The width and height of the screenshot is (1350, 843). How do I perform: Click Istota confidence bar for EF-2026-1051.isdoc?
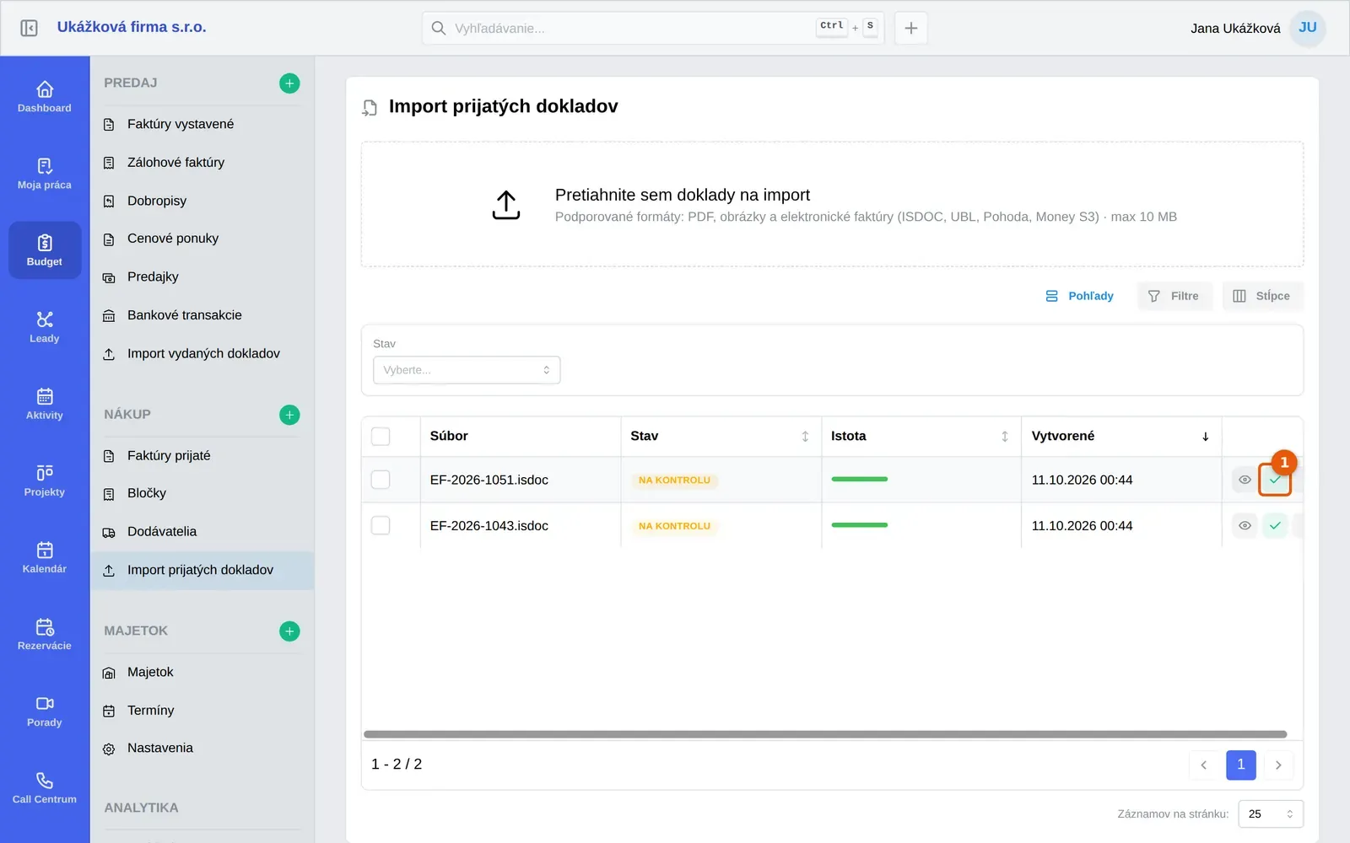click(x=860, y=479)
